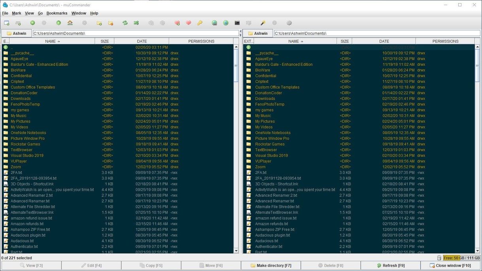The image size is (482, 271).
Task: Open the File menu
Action: [x=5, y=13]
